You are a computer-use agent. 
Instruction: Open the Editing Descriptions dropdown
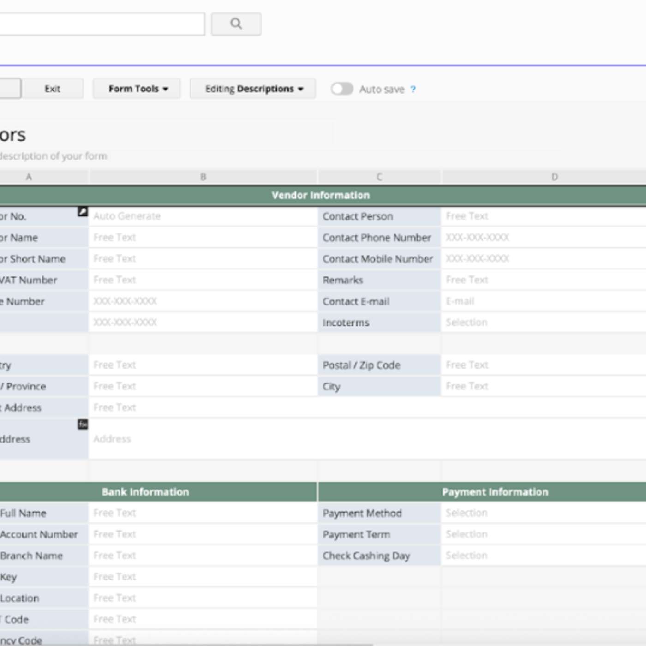click(253, 89)
